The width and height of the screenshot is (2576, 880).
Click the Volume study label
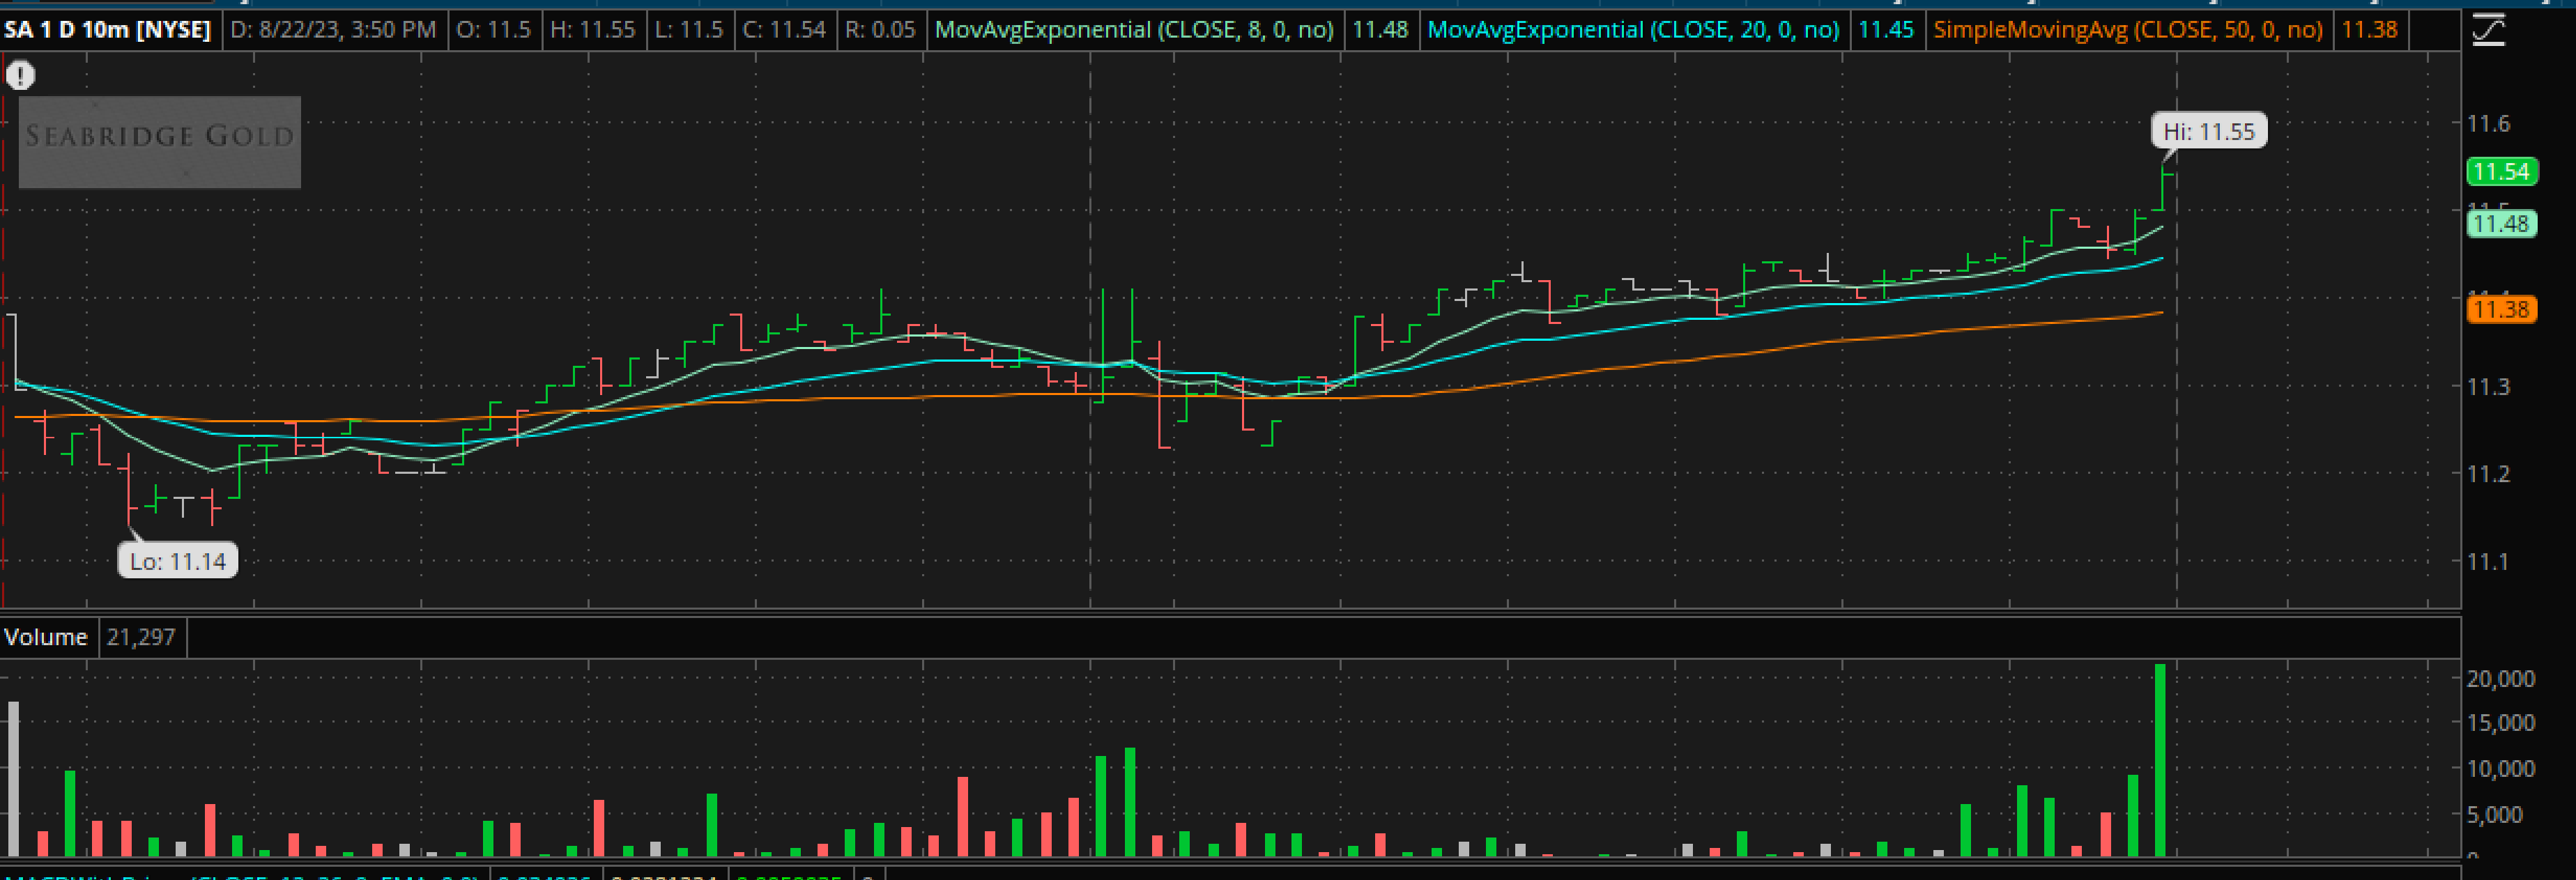[x=46, y=637]
